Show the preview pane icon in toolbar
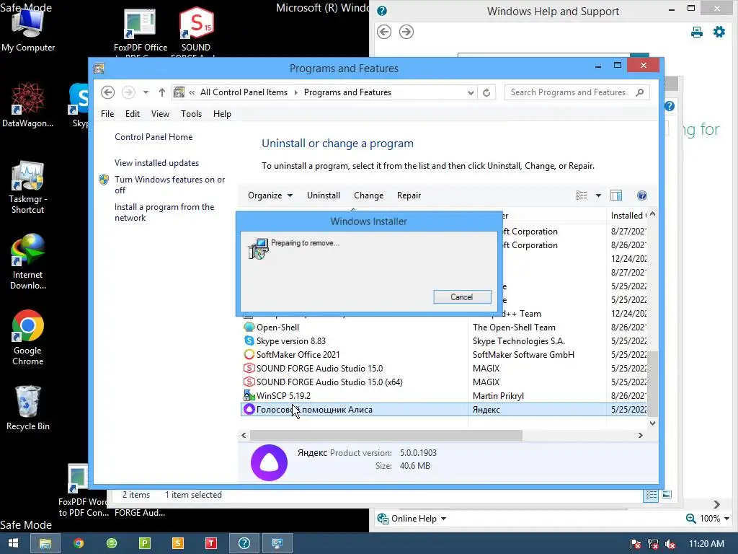This screenshot has width=738, height=554. coord(616,195)
